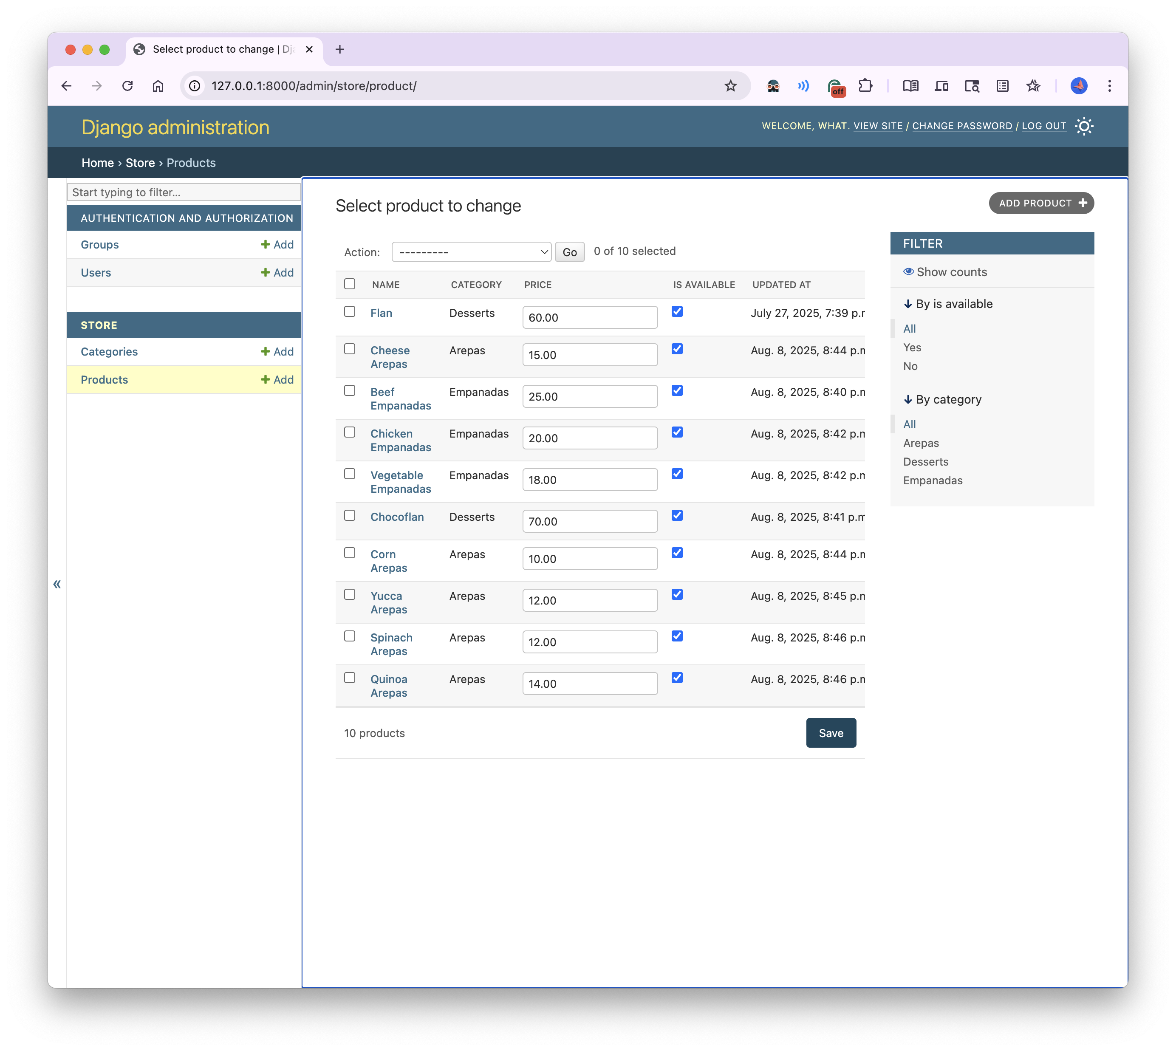The width and height of the screenshot is (1176, 1051).
Task: Uncheck availability for Flan
Action: pyautogui.click(x=676, y=311)
